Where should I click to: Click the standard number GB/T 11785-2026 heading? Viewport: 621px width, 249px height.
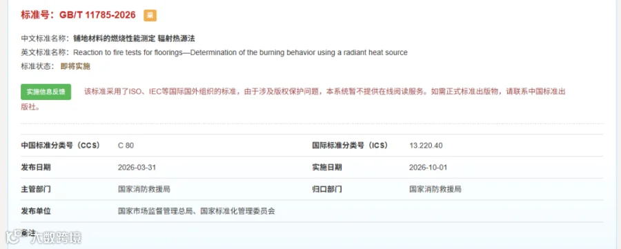pos(78,15)
